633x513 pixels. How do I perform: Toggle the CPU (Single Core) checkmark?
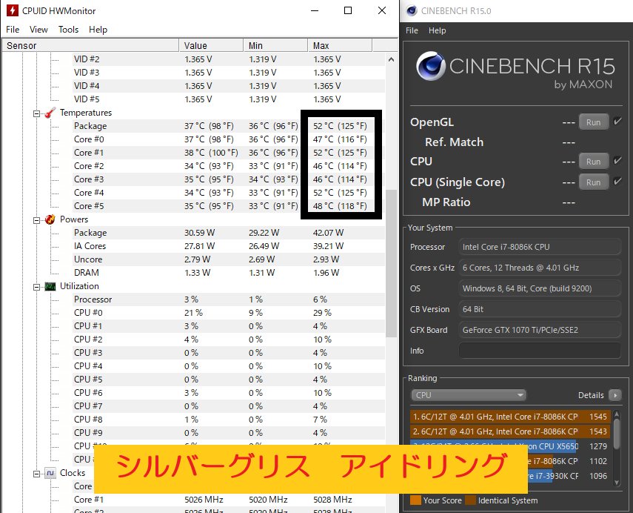(x=617, y=181)
